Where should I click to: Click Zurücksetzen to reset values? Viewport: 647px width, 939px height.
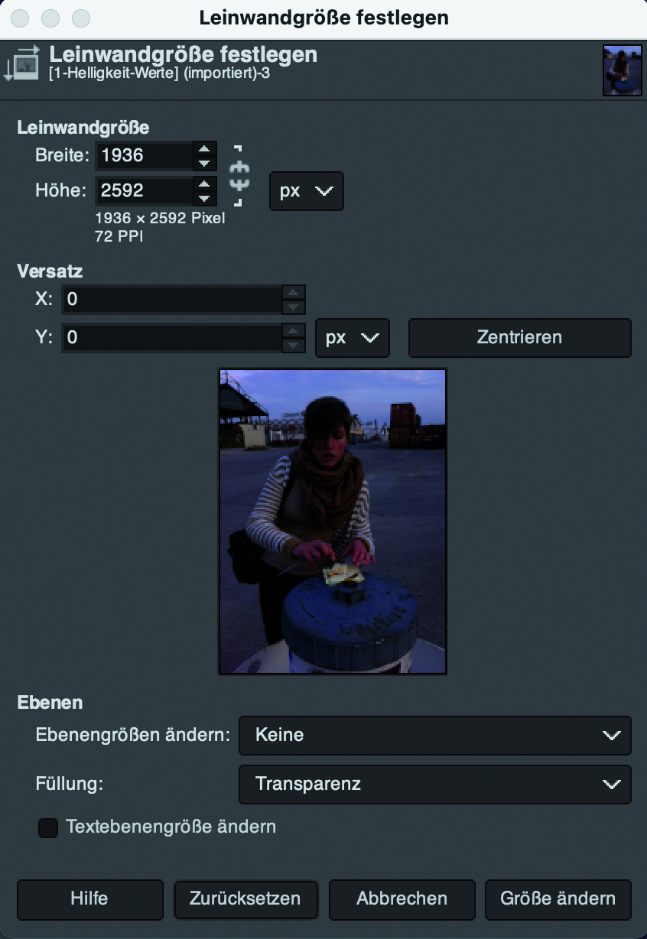click(246, 899)
